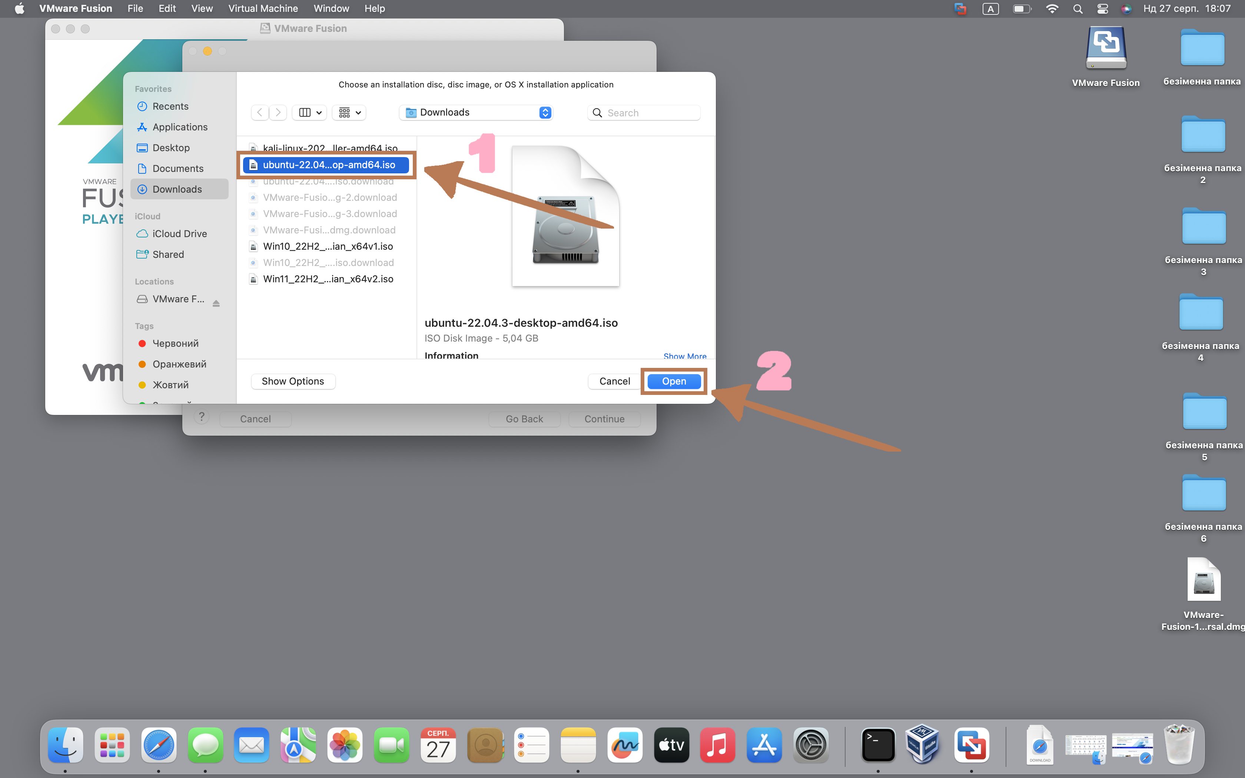Select Recents in sidebar
Screen dimensions: 1245x778
(179, 106)
